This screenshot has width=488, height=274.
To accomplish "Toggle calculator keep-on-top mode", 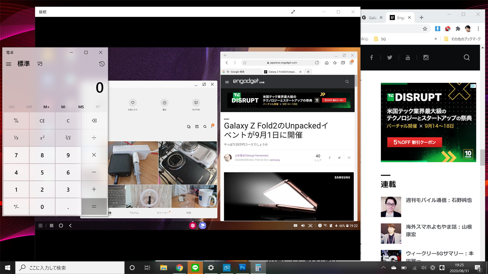I will pos(40,64).
